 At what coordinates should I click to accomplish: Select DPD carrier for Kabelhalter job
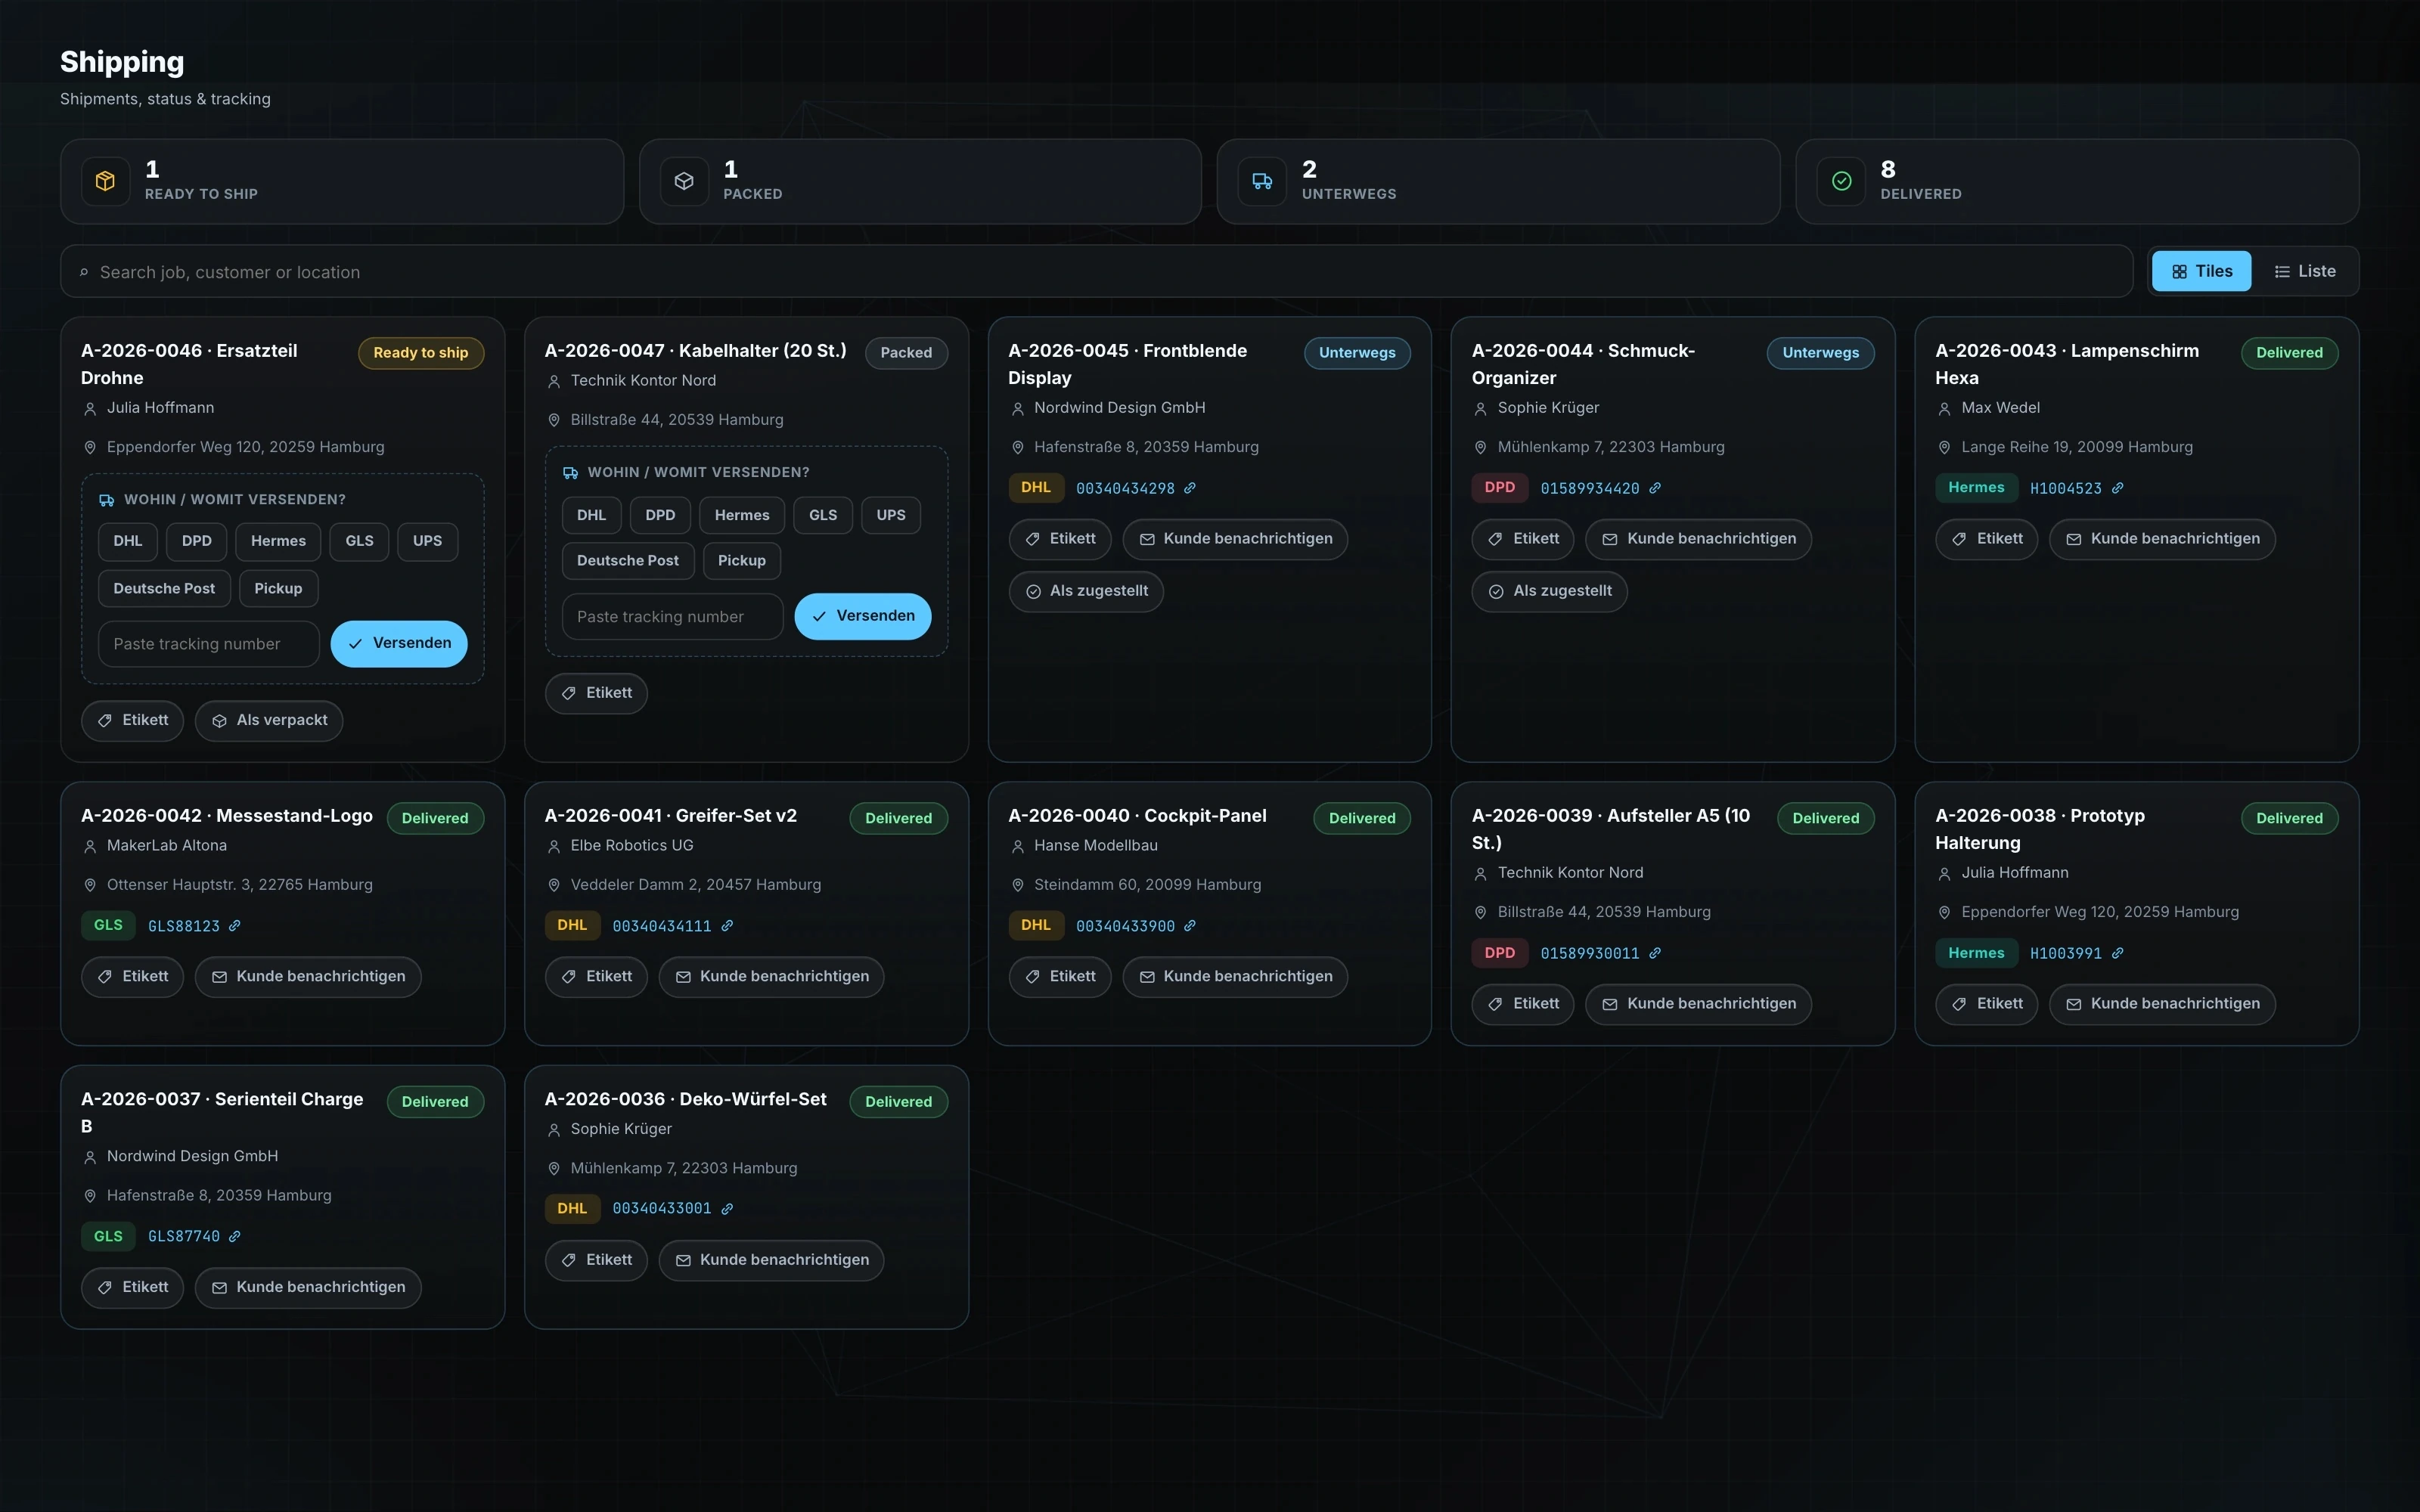tap(660, 515)
